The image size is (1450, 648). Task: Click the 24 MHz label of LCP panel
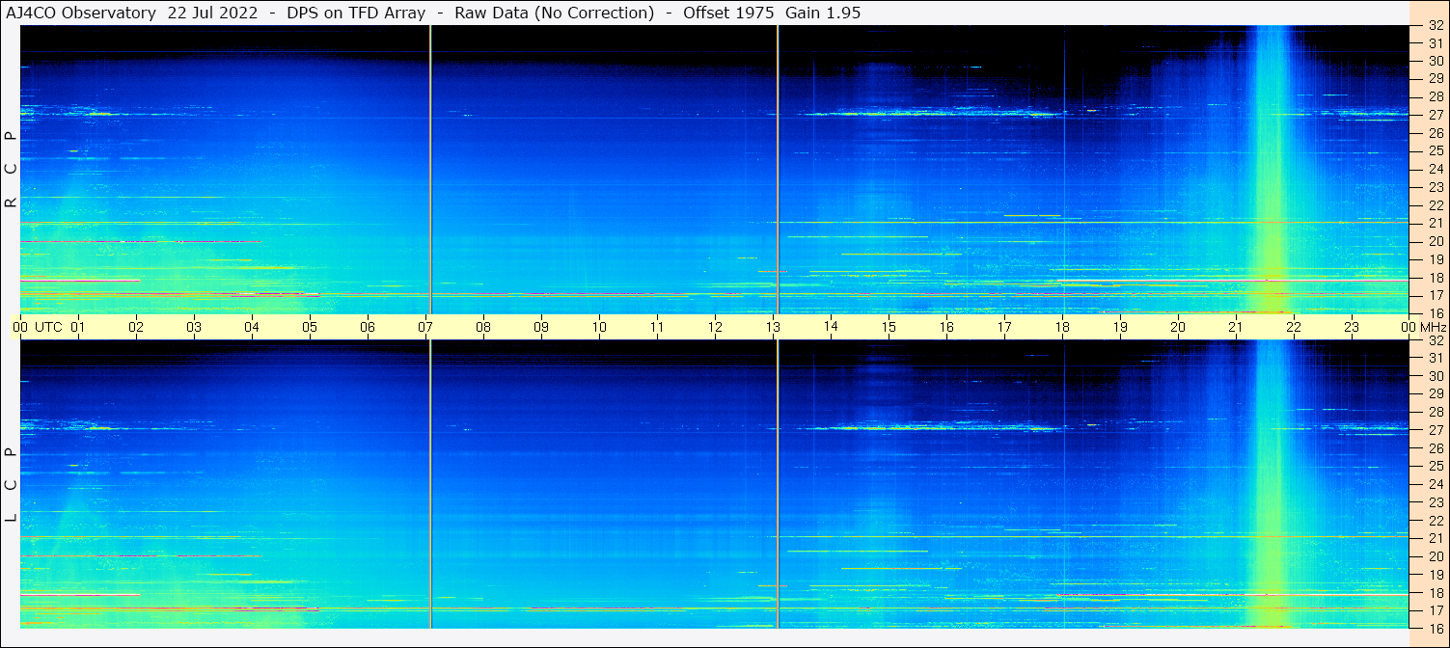point(1435,484)
